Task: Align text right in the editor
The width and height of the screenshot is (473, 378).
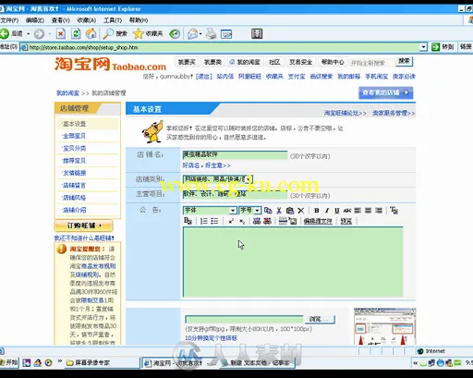Action: [379, 211]
